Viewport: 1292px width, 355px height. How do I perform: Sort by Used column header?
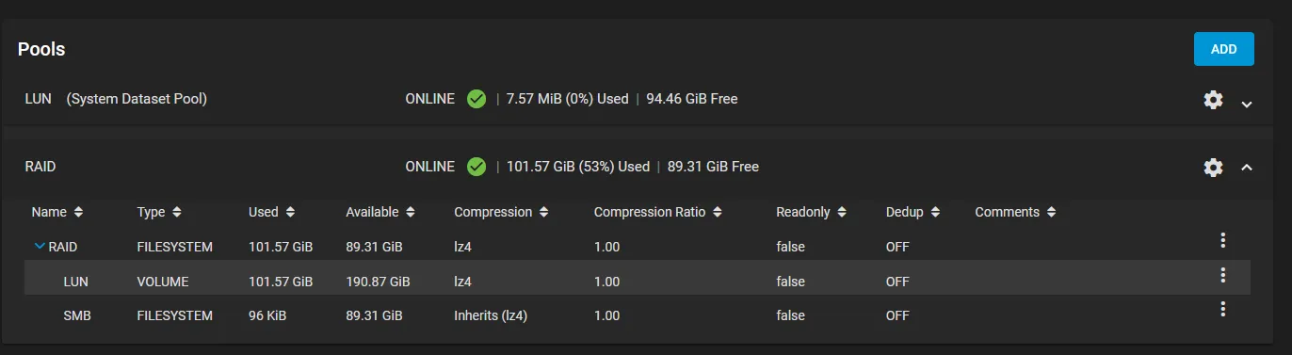(271, 212)
